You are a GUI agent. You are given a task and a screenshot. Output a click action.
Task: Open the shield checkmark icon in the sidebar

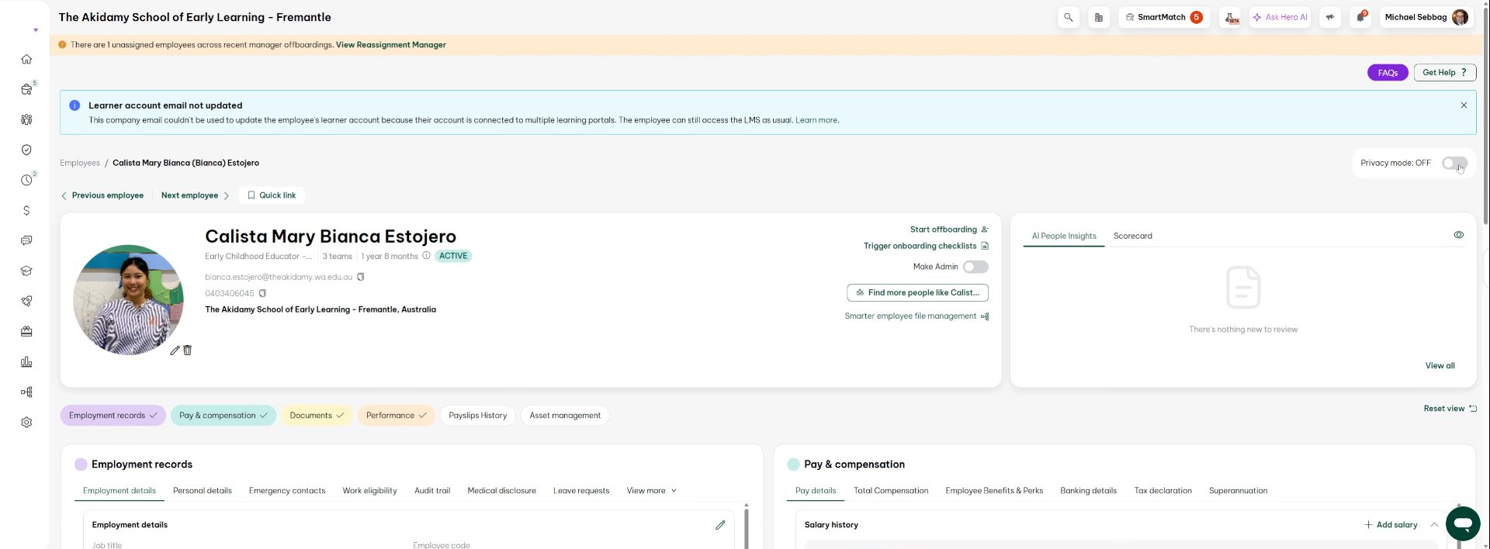tap(26, 150)
